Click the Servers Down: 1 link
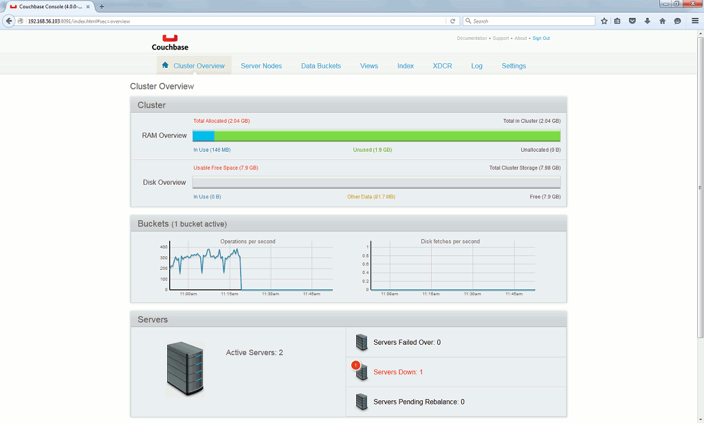Image resolution: width=704 pixels, height=423 pixels. 398,372
